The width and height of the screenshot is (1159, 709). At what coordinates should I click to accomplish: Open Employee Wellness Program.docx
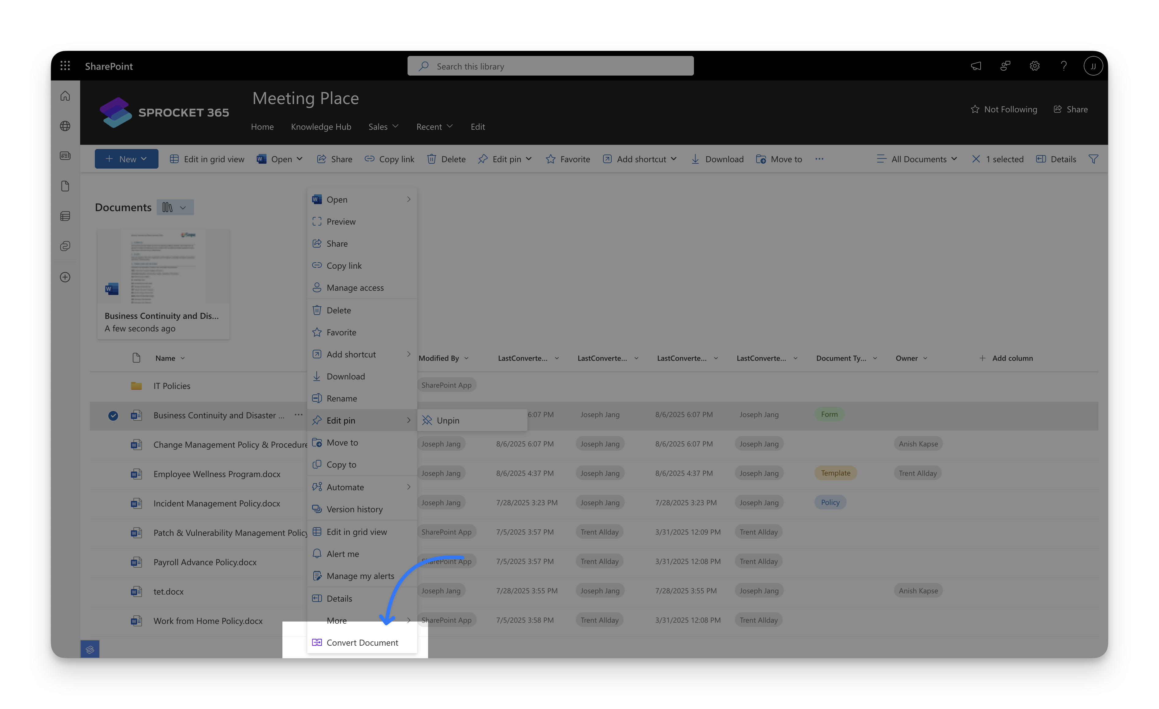[x=217, y=474]
